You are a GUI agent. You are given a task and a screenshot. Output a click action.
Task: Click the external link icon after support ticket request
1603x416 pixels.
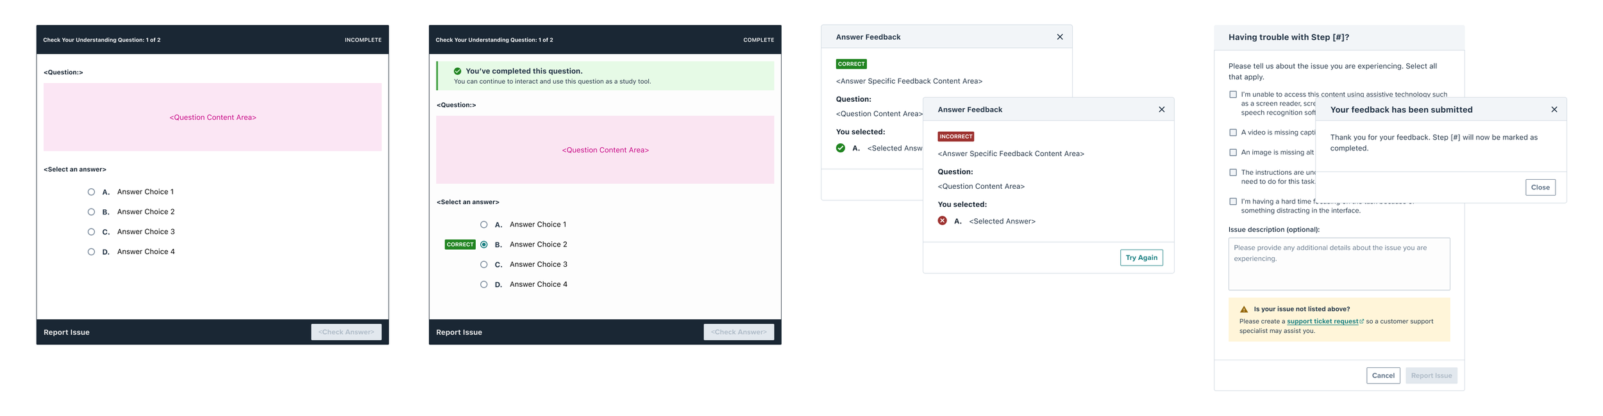1361,321
